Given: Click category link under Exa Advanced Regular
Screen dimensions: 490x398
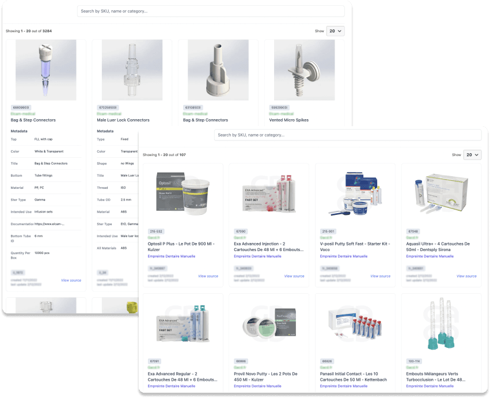Looking at the screenshot, I should pos(172,386).
